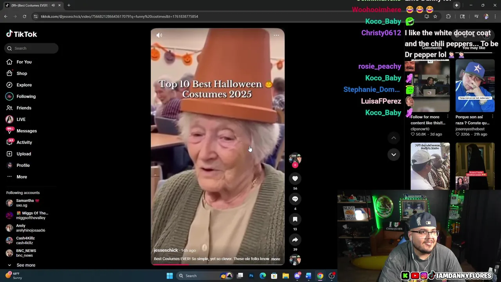Image resolution: width=501 pixels, height=282 pixels.
Task: Open Miggs Of The Valley account
Action: tap(27, 215)
